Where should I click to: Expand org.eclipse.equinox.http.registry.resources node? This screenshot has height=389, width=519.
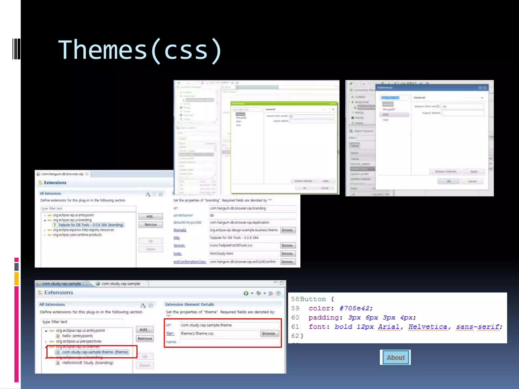click(45, 230)
